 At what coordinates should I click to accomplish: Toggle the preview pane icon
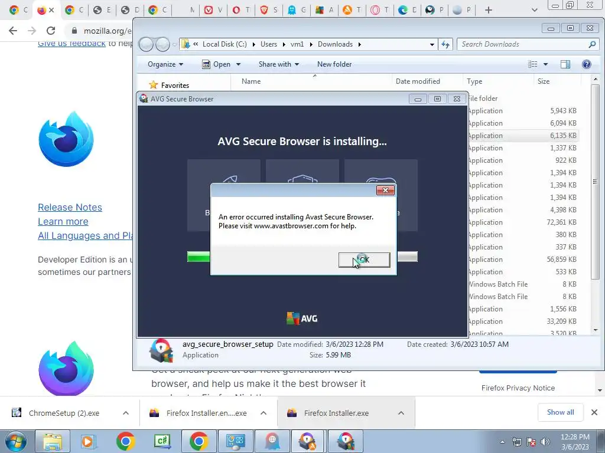[x=565, y=64]
